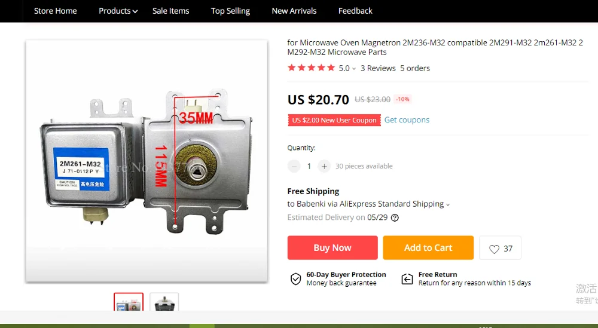Select the second product thumbnail
Image resolution: width=598 pixels, height=328 pixels.
tap(164, 302)
